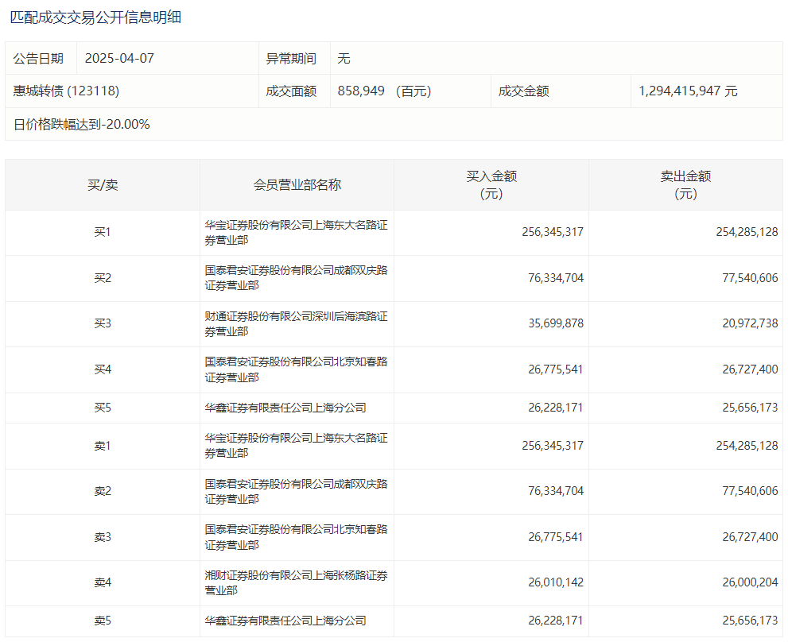Select the 卖3 row label

[103, 537]
